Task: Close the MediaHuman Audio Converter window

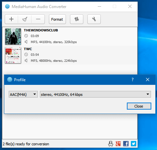Action: point(130,6)
